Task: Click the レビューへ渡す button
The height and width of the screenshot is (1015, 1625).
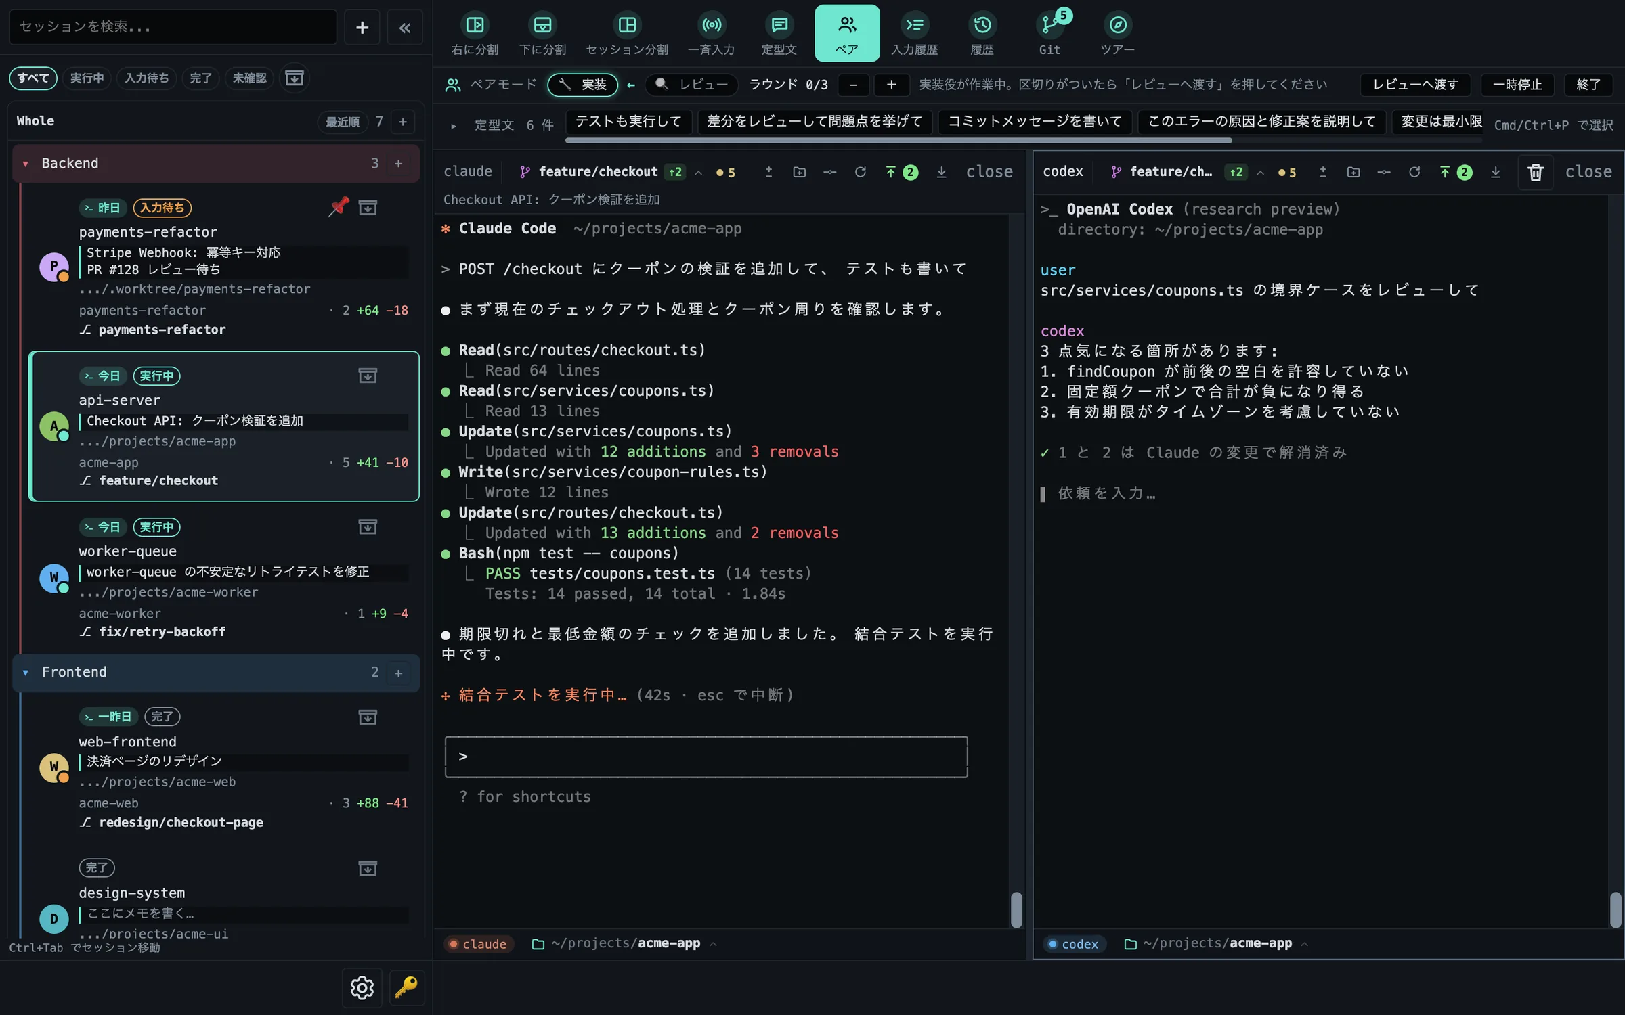Action: (x=1415, y=85)
